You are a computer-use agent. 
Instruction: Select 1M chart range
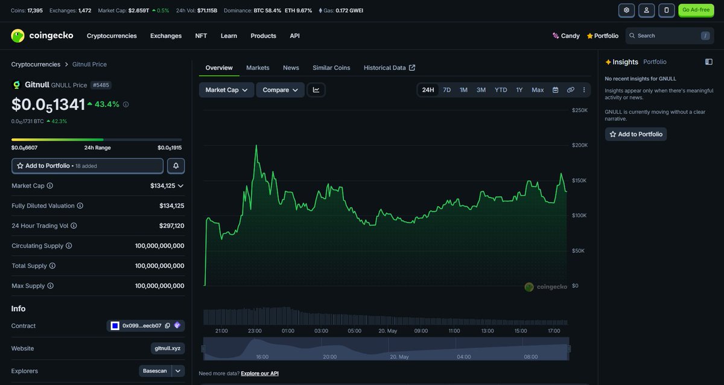pos(463,90)
